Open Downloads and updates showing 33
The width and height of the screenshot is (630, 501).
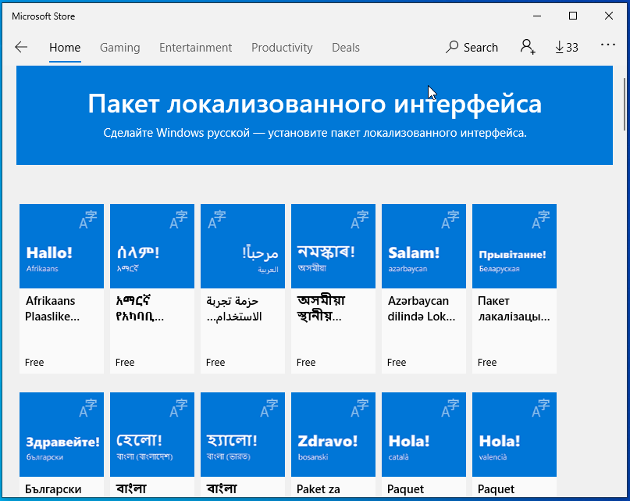click(x=567, y=48)
